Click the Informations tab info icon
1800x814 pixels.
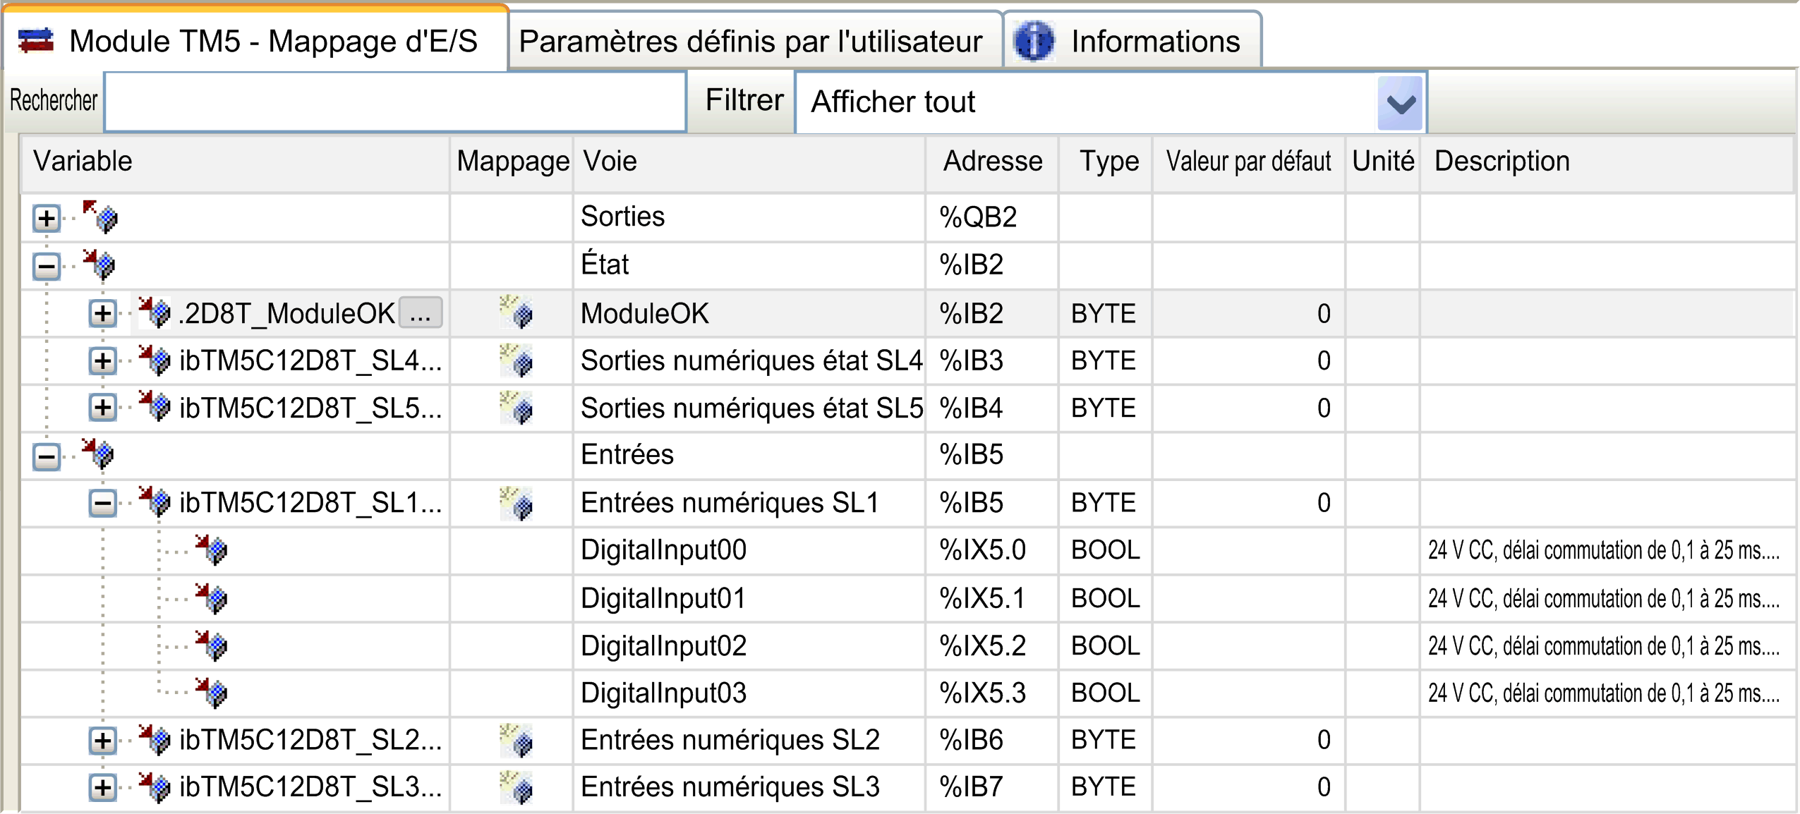coord(1033,41)
